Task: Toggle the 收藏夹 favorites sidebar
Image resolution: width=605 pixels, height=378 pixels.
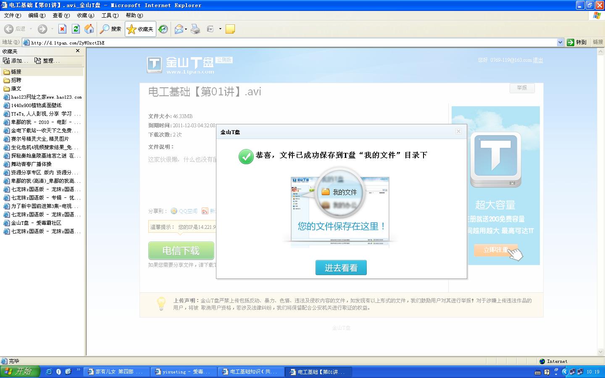Action: 140,29
